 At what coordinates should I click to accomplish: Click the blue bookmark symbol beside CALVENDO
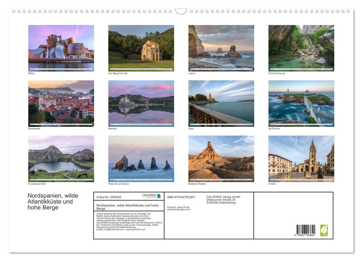coord(159,196)
